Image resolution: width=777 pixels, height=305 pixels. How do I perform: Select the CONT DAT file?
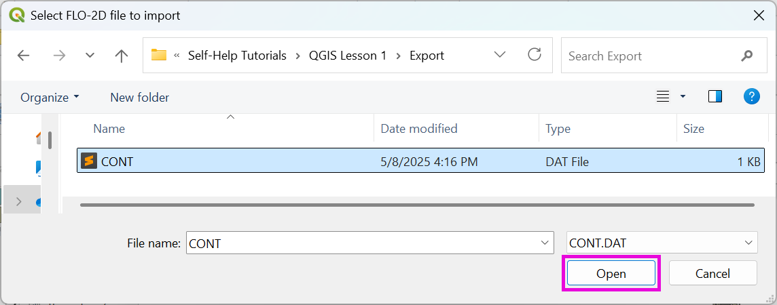point(118,161)
